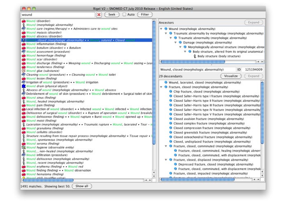
Task: Click the icon beside Abscess of wound
Action: click(x=23, y=90)
